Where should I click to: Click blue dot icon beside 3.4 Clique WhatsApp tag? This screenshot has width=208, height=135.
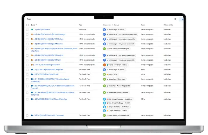(x=32, y=99)
